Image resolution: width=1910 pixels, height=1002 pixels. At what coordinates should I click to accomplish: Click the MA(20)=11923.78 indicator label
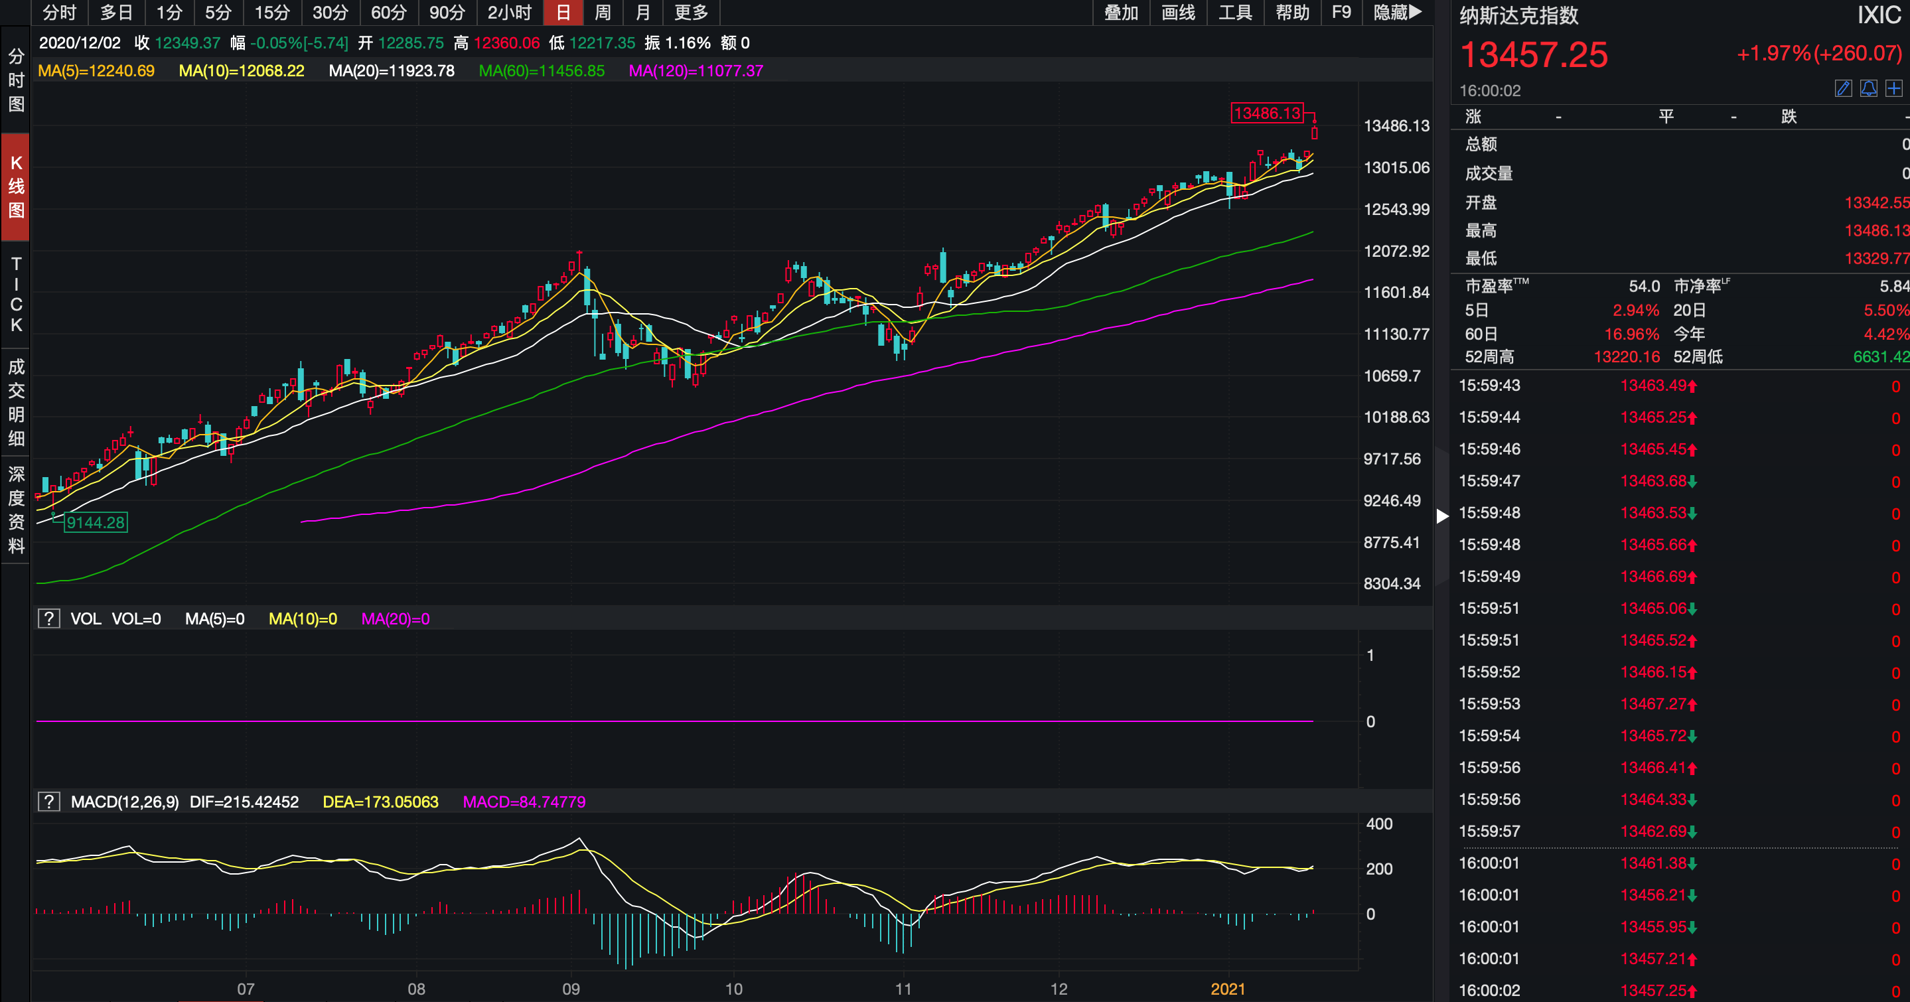pyautogui.click(x=392, y=71)
